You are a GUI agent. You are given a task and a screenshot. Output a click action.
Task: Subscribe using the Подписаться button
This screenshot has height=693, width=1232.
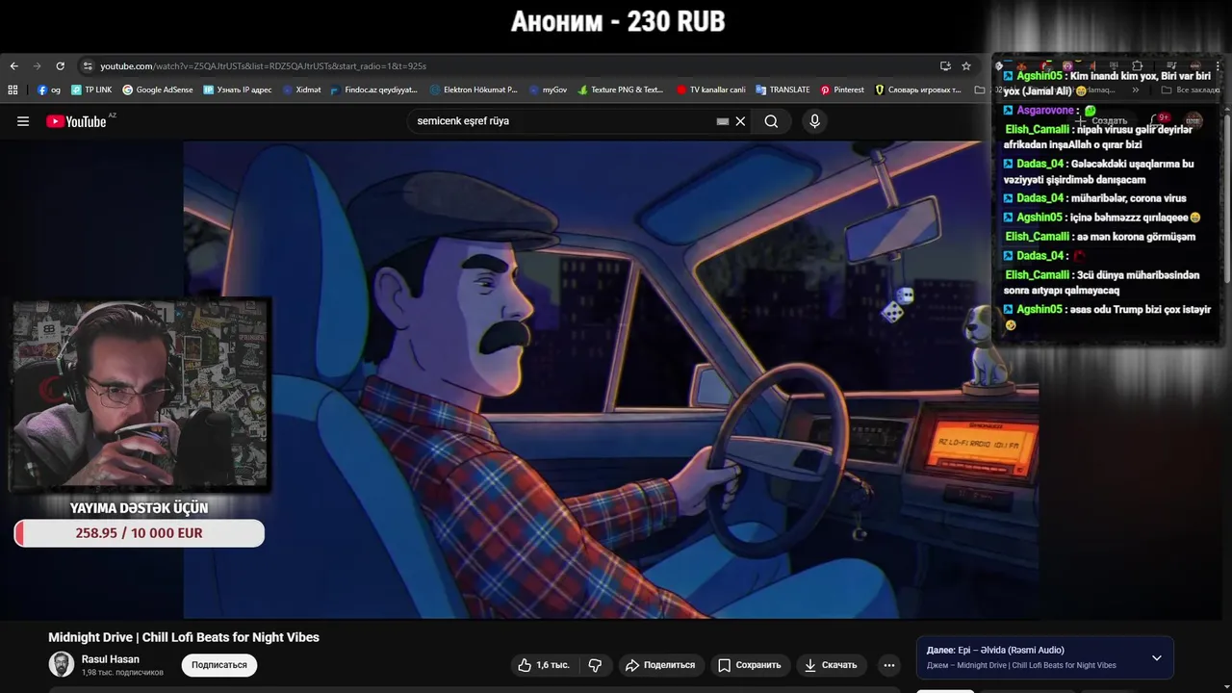(219, 665)
